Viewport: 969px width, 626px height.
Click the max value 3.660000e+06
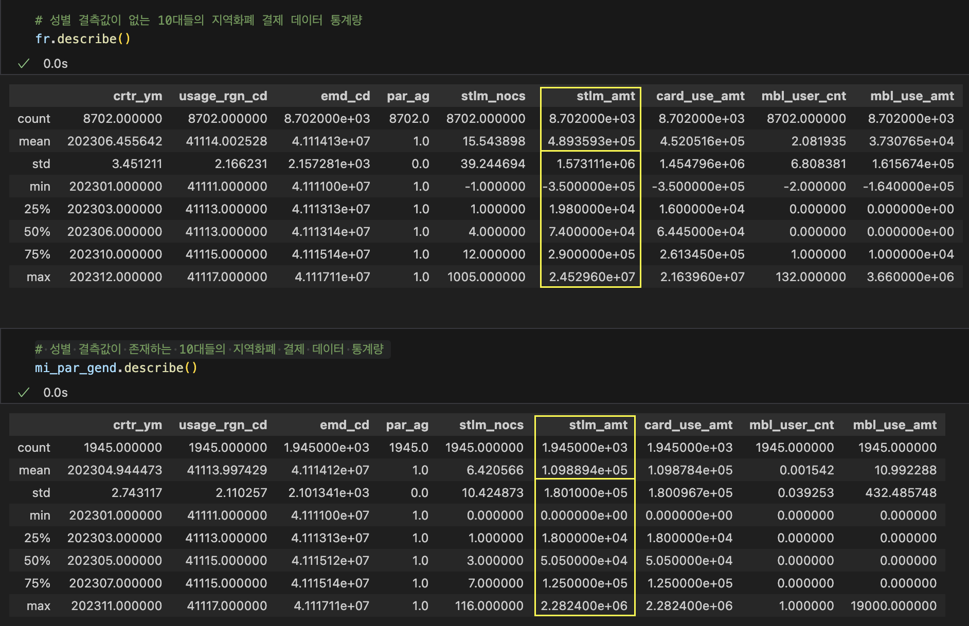(911, 277)
